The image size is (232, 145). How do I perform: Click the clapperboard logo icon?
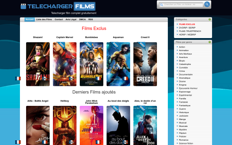click(23, 7)
